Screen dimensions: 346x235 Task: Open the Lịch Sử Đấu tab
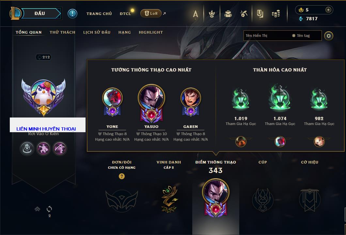(97, 32)
